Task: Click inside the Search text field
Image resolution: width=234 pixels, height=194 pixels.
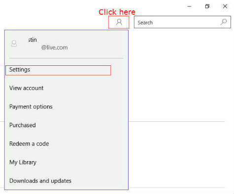Action: point(182,22)
